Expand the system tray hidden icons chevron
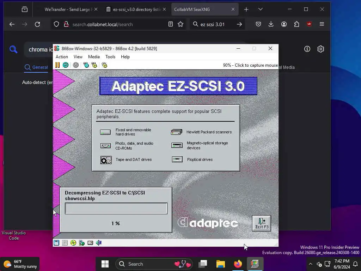 [310, 264]
